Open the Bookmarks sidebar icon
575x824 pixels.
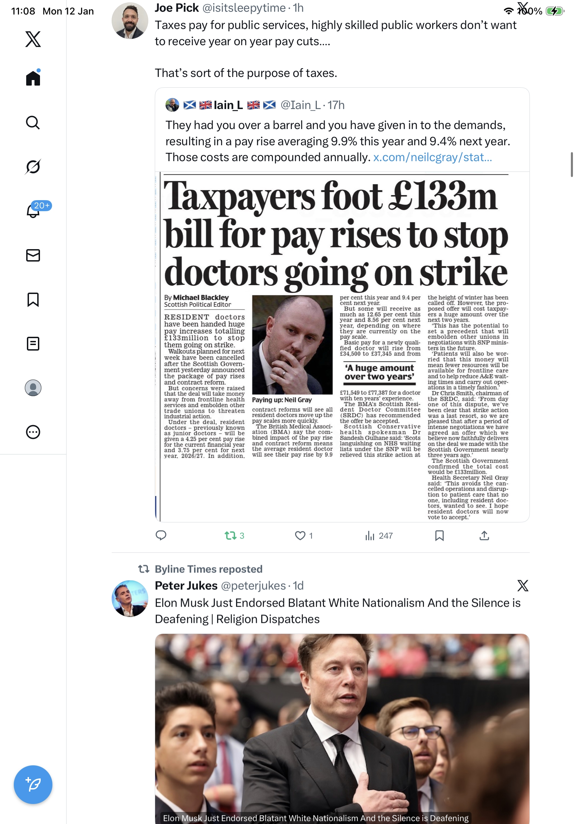pos(33,299)
